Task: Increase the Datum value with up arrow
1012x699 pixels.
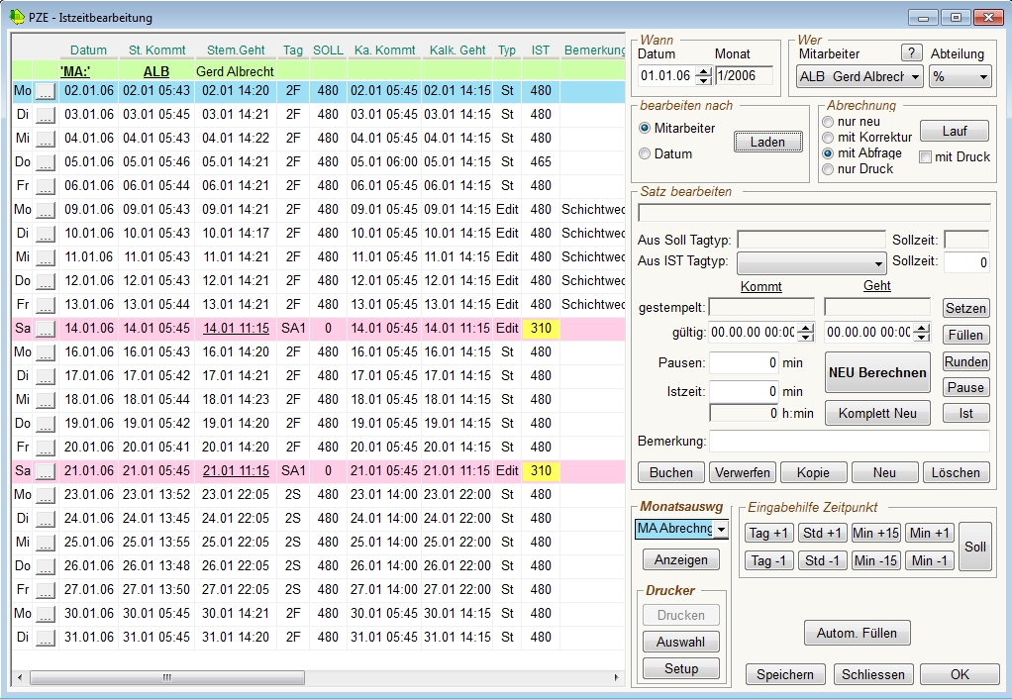Action: click(x=703, y=71)
